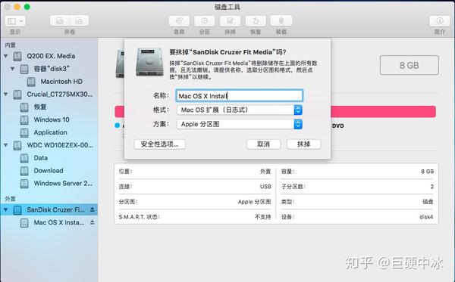Click the 子分区数 value 2
The width and height of the screenshot is (455, 282).
pyautogui.click(x=431, y=187)
